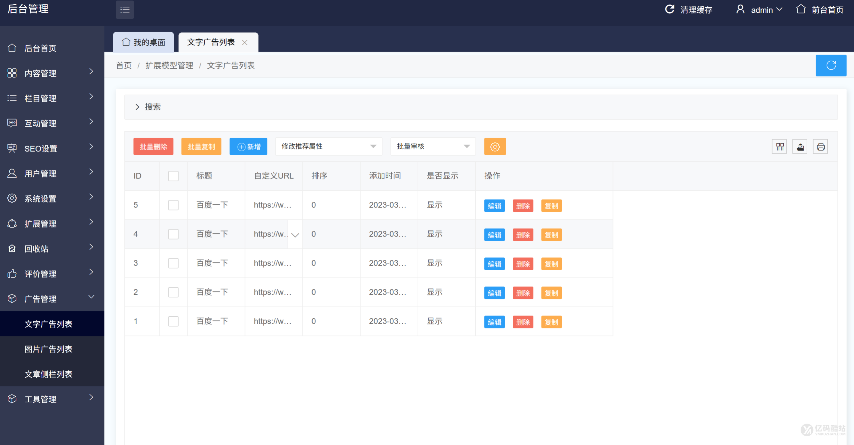Screen dimensions: 854x445
Task: Collapse the sidebar using hamburger icon
Action: [125, 10]
